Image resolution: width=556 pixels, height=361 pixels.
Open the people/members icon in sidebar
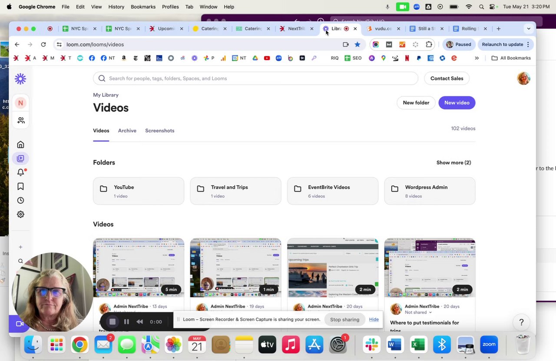pos(20,120)
